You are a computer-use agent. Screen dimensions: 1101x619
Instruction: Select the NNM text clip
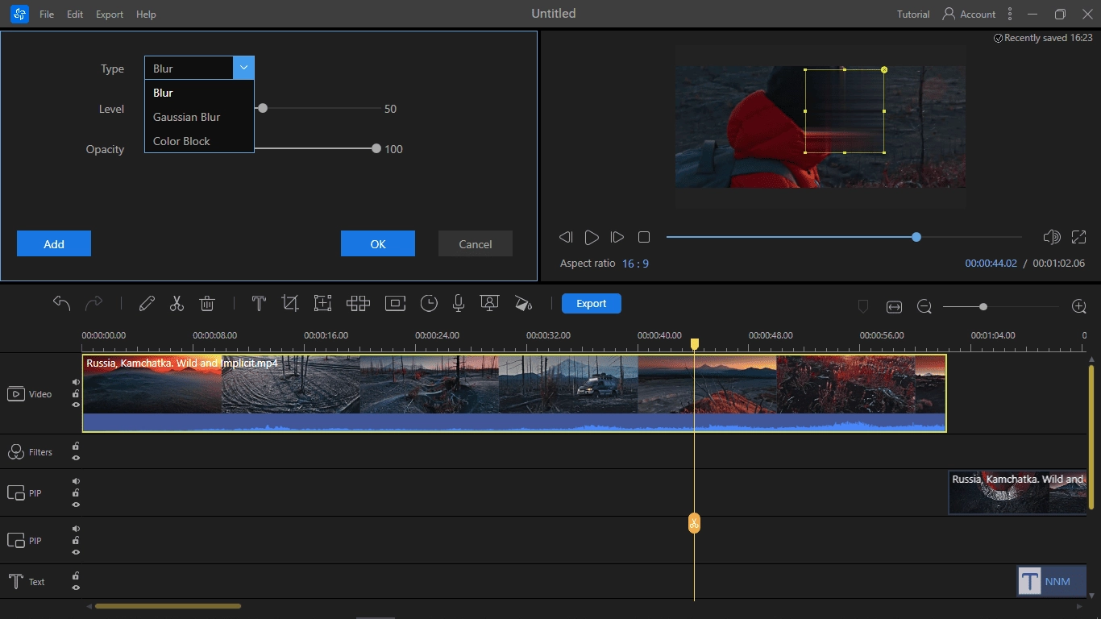pos(1052,581)
